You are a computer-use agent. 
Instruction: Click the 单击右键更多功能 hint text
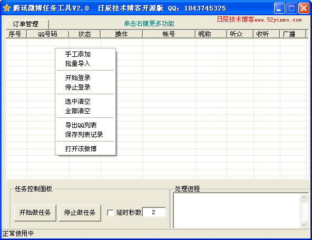[149, 24]
